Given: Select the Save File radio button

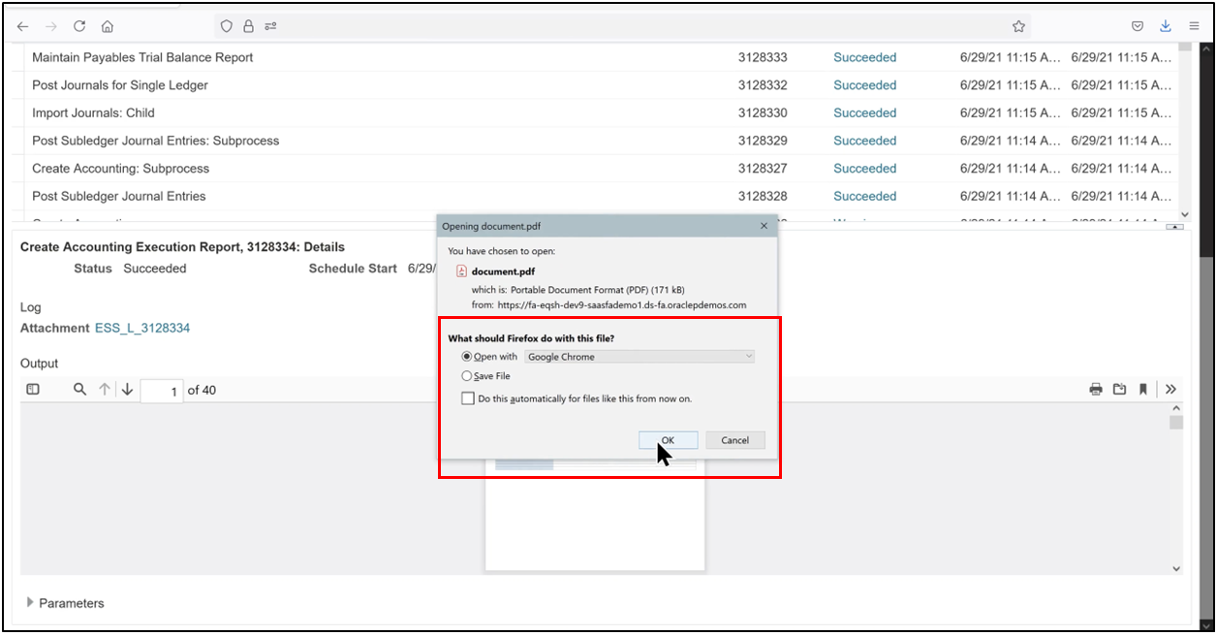Looking at the screenshot, I should [468, 376].
